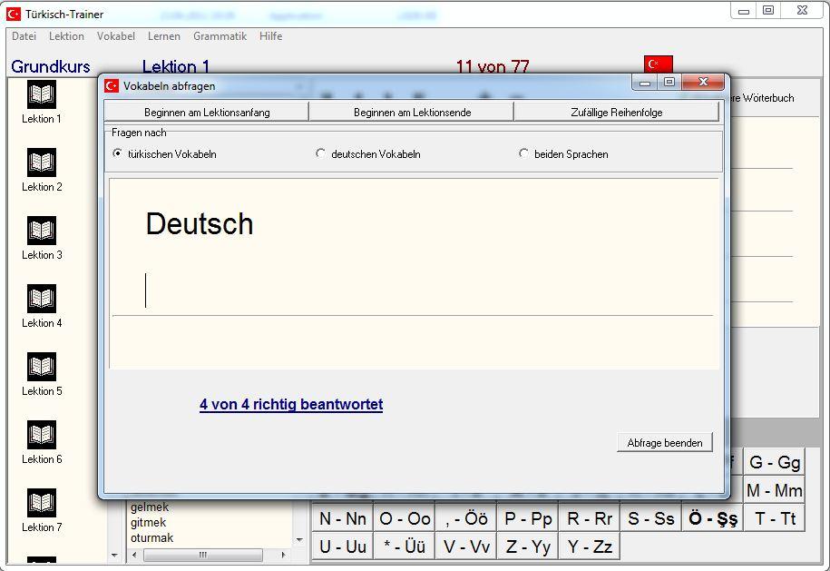Open the Lektion 4 book icon

pyautogui.click(x=42, y=299)
